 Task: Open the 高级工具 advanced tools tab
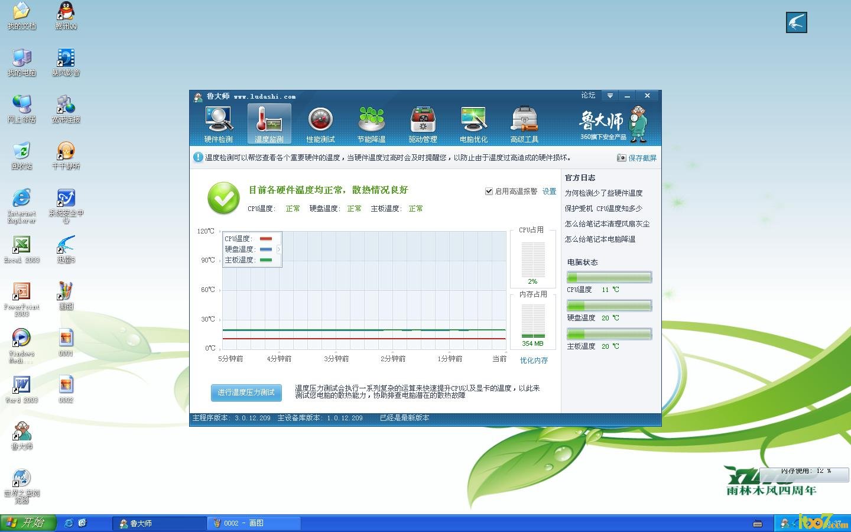524,125
